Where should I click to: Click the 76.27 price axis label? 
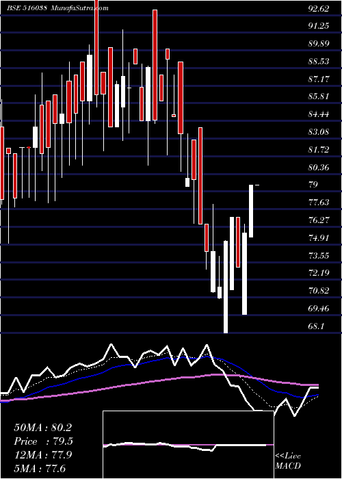[x=319, y=220]
